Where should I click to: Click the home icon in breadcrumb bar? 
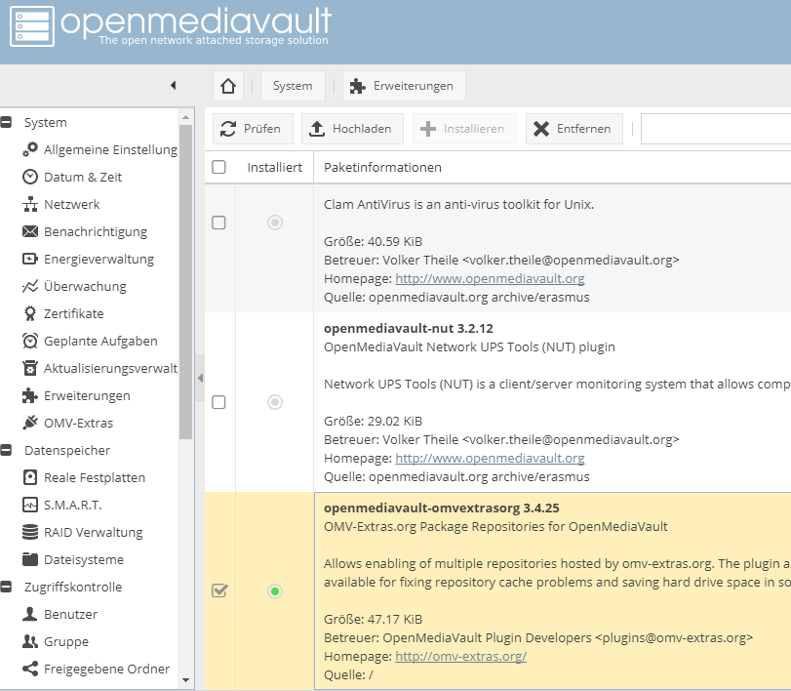[228, 86]
